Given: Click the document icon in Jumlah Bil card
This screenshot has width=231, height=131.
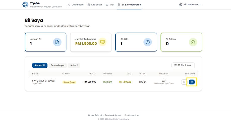Looking at the screenshot, I should (57, 42).
